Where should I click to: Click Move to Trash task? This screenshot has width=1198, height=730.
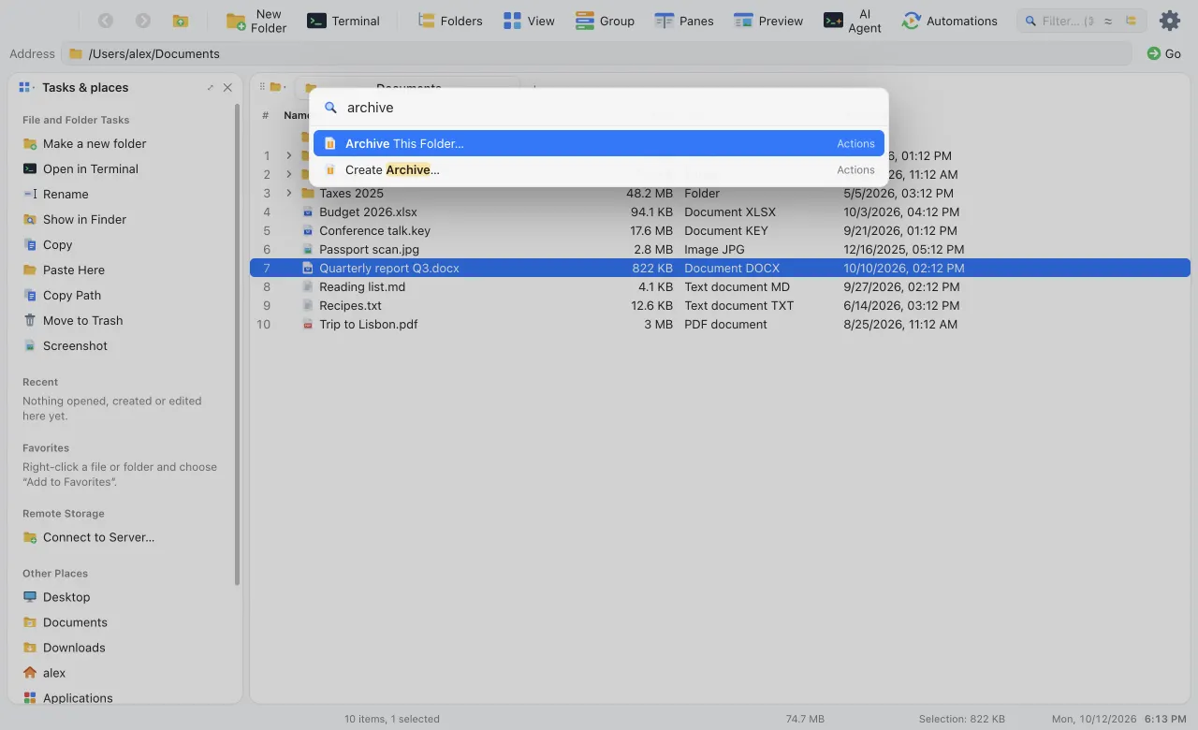tap(73, 320)
